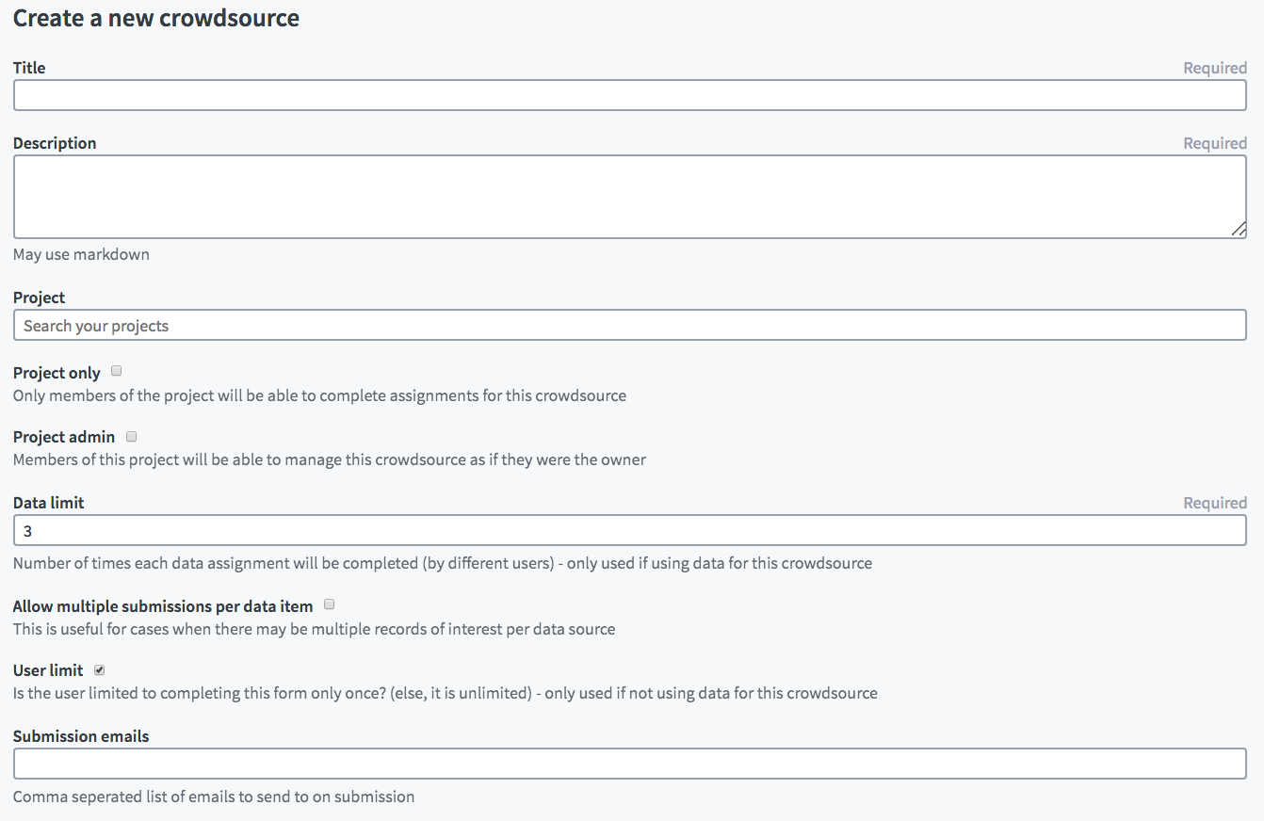
Task: Click the Submission emails label
Action: tap(81, 736)
